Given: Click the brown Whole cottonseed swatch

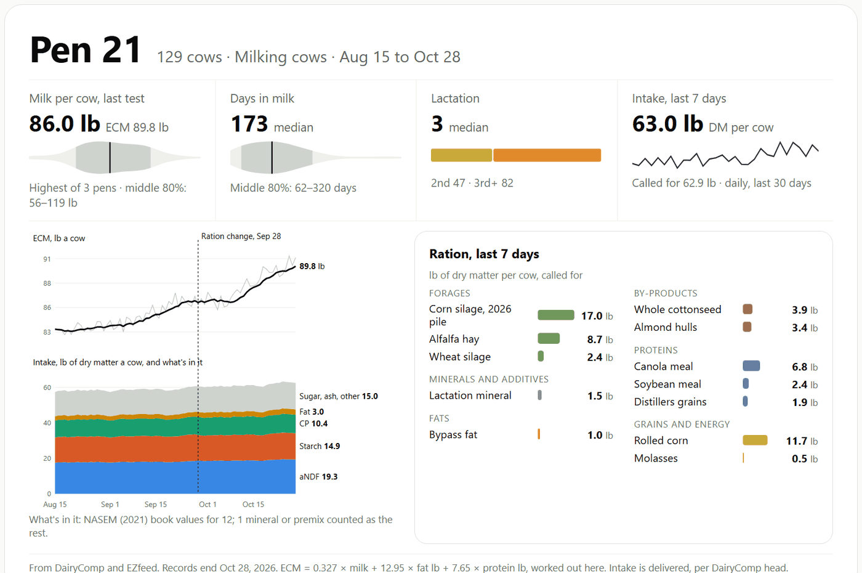Looking at the screenshot, I should click(747, 309).
